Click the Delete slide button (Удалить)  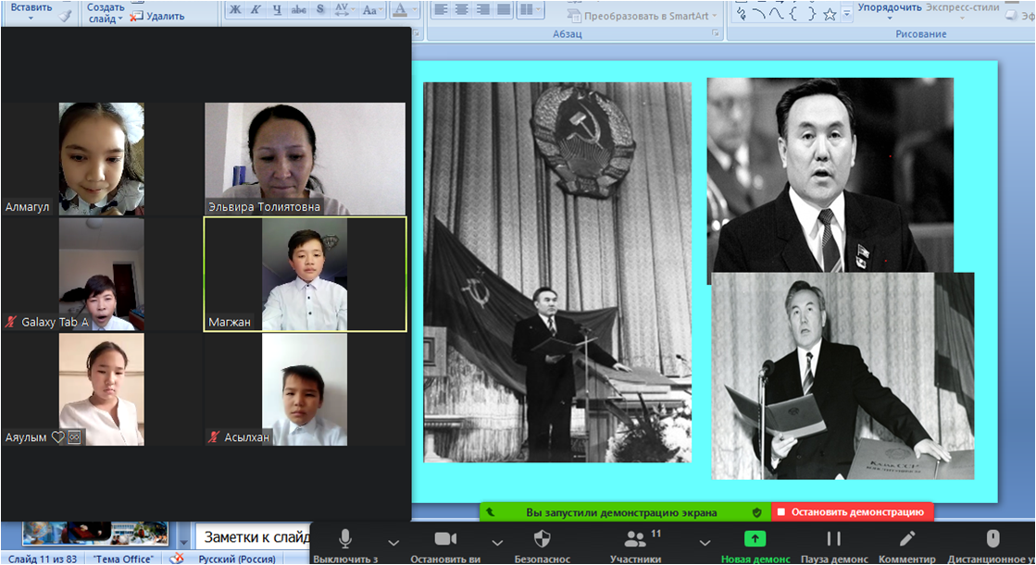[x=157, y=16]
